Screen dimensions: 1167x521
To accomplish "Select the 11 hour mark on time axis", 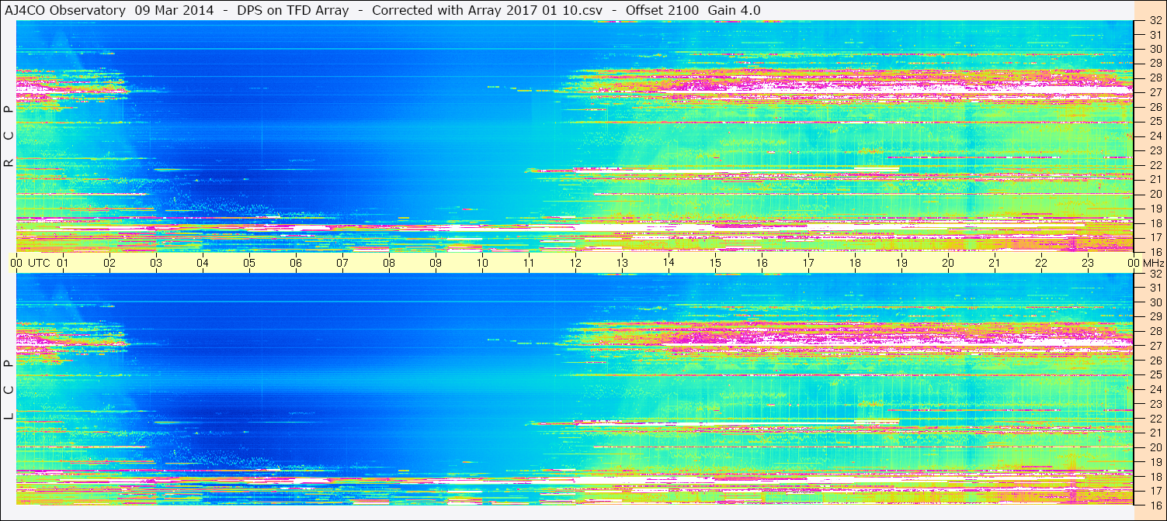I will (x=529, y=263).
